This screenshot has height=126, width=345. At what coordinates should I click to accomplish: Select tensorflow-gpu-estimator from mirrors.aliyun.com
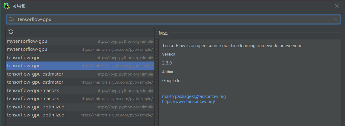click(80, 82)
